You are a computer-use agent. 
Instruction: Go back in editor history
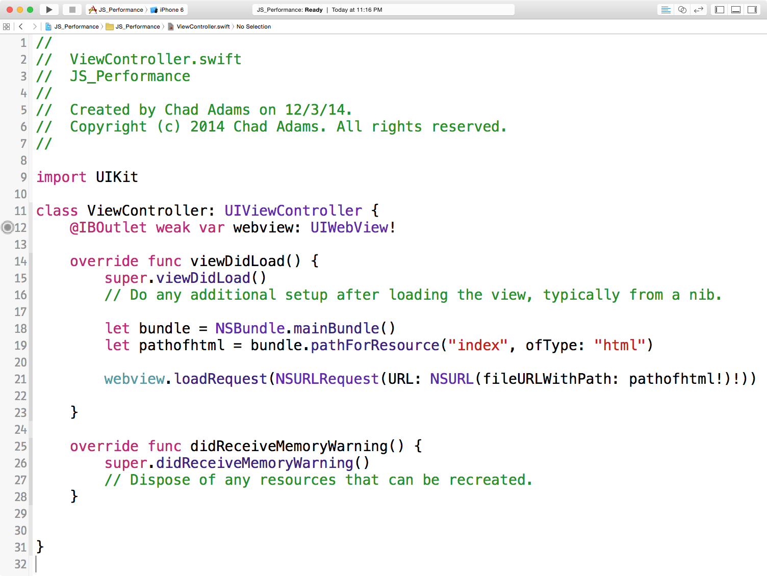tap(21, 27)
